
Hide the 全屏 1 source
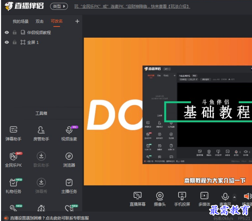pos(7,42)
